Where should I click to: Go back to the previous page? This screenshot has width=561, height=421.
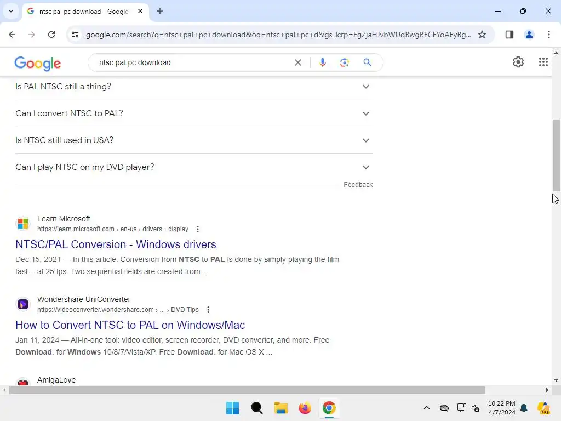pyautogui.click(x=12, y=35)
